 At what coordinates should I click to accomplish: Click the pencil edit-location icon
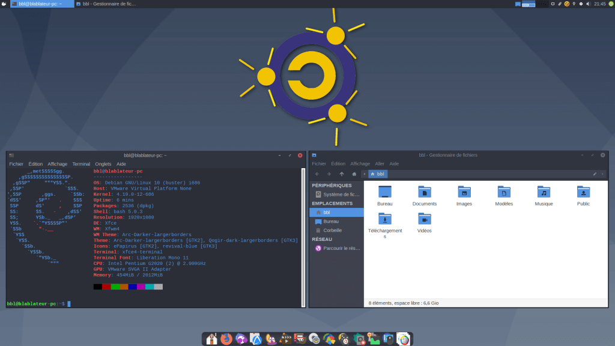(x=595, y=174)
